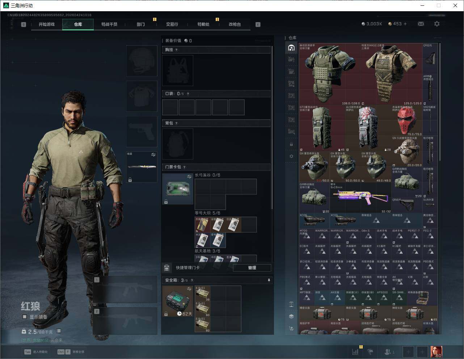Pin the safe box section
The height and width of the screenshot is (359, 464).
tap(269, 280)
